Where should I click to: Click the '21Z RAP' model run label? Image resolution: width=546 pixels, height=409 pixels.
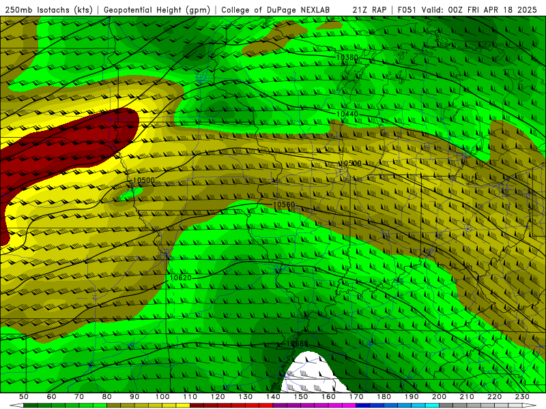369,10
